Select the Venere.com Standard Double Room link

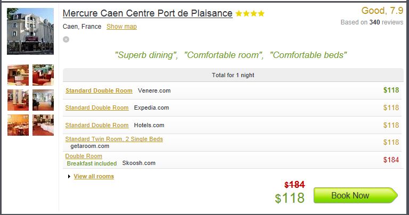pyautogui.click(x=99, y=90)
